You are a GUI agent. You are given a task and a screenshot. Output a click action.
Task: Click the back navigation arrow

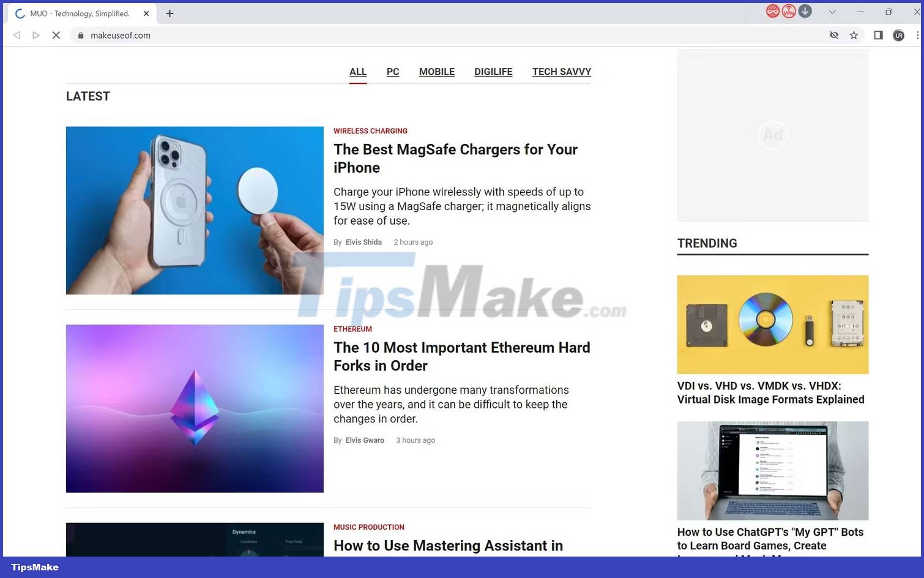tap(17, 36)
